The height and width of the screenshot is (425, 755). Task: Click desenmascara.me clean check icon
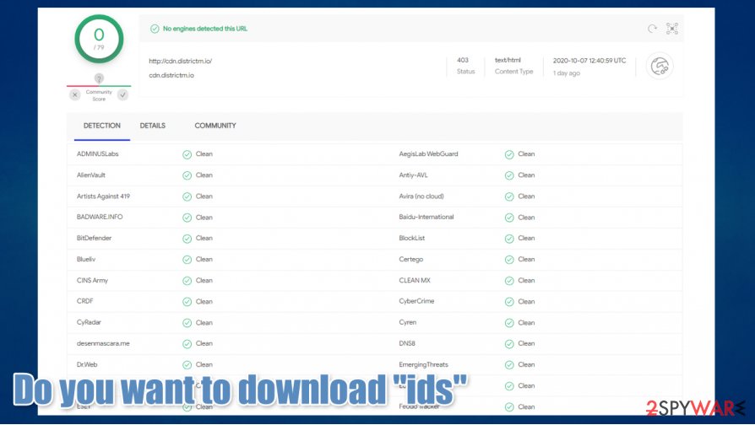187,344
